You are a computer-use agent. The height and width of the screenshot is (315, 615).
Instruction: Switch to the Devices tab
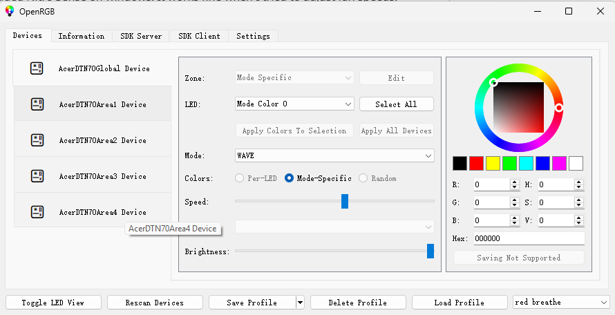click(x=28, y=36)
